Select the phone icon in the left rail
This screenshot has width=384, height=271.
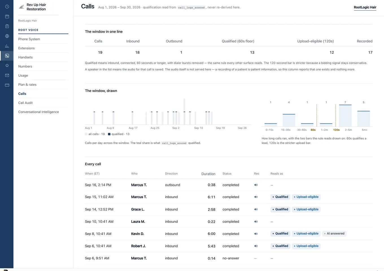click(7, 56)
